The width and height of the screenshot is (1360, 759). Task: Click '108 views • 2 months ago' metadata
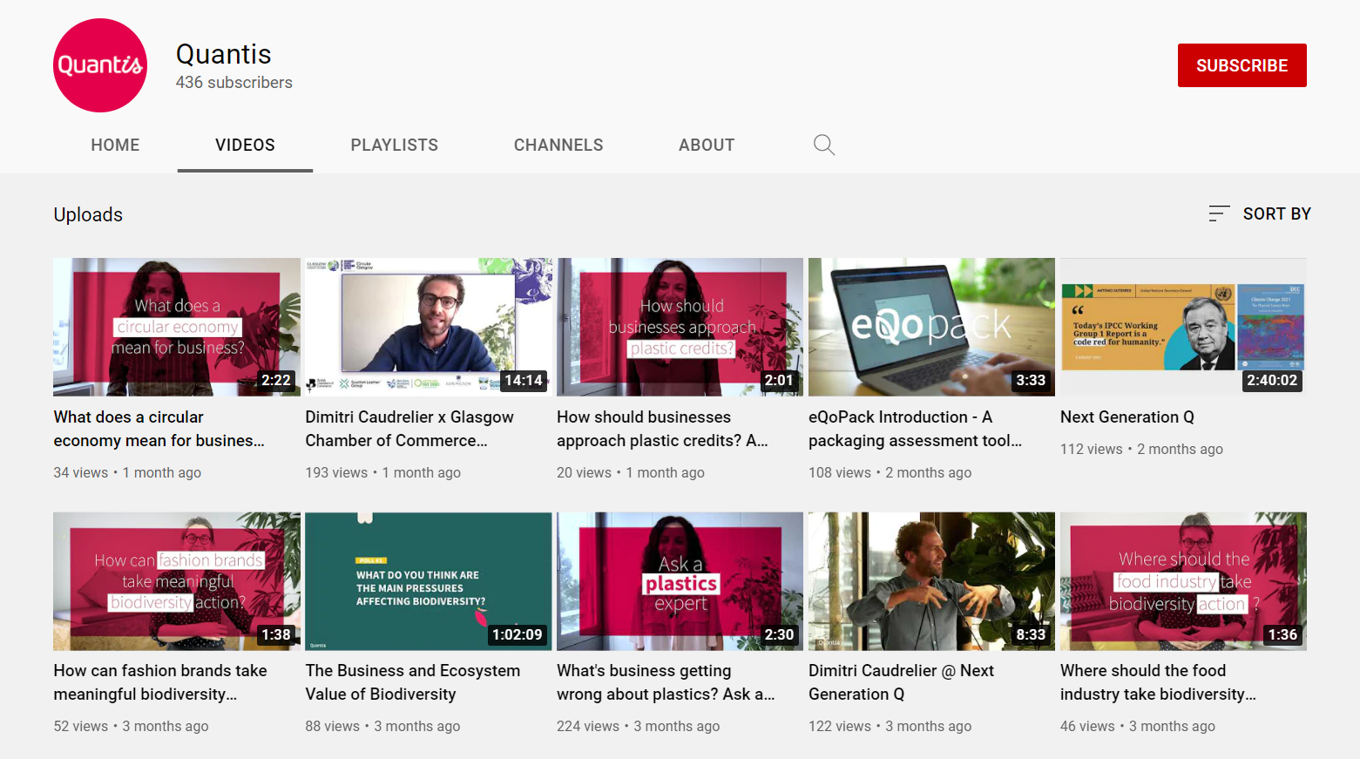(x=890, y=472)
